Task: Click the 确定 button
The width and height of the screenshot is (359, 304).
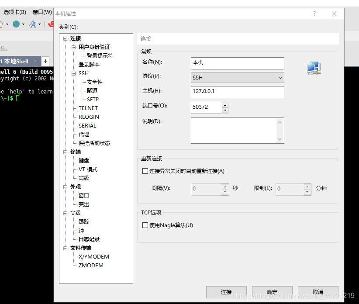Action: click(x=272, y=292)
